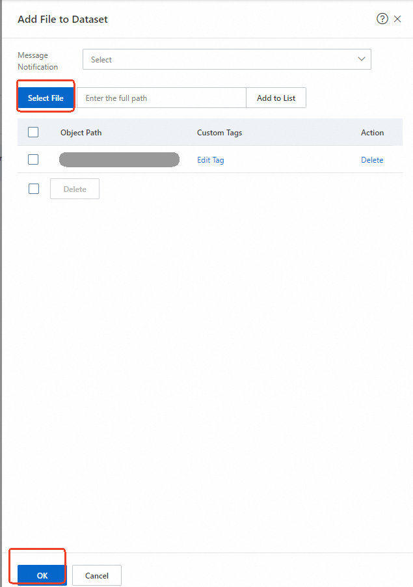Toggle the header select-all checkbox

(33, 132)
